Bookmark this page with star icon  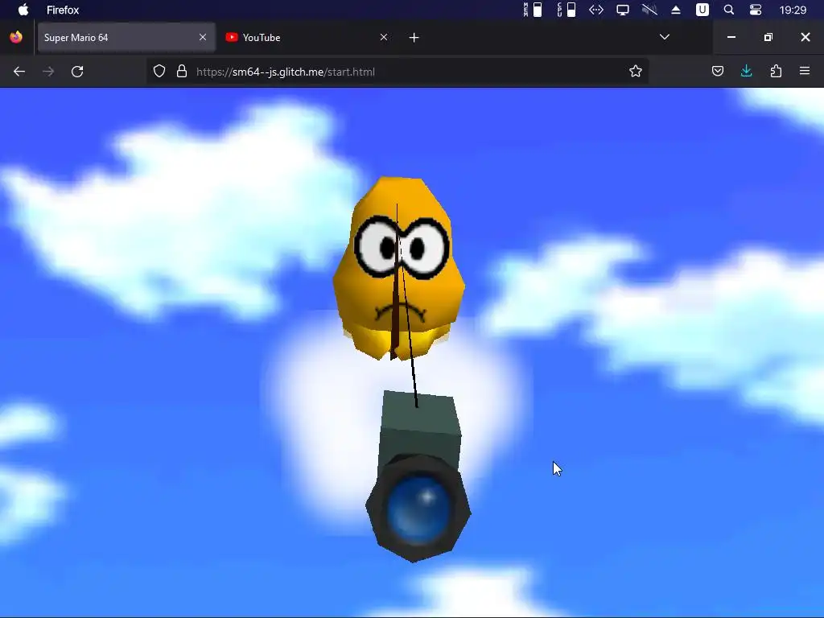point(636,72)
